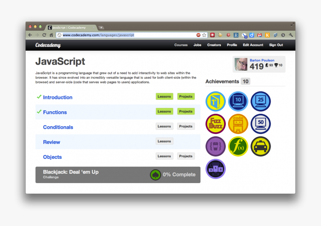Click the clock extension icon
Screen dimensions: 321x226
pos(283,35)
